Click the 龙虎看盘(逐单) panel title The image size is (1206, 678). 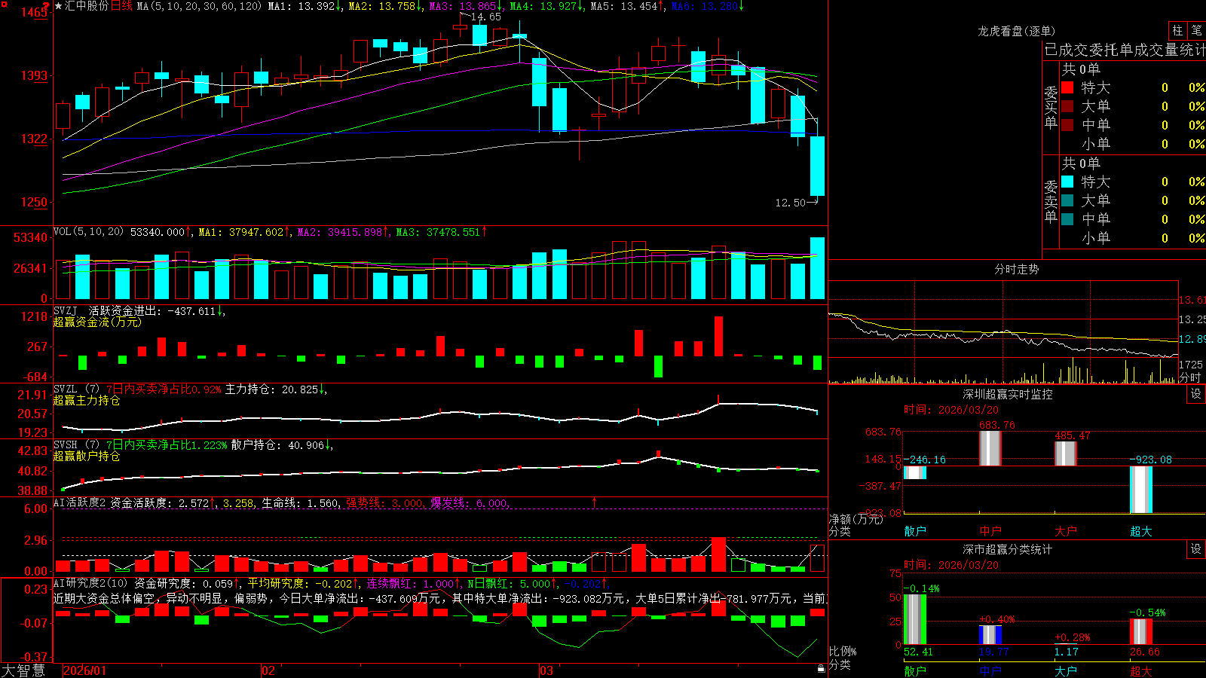[x=1016, y=31]
